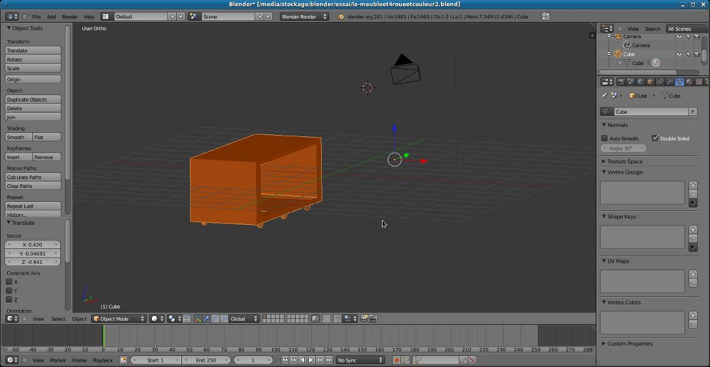Click the record auto-keyframe button
Screen dimensions: 710x367
(397, 360)
